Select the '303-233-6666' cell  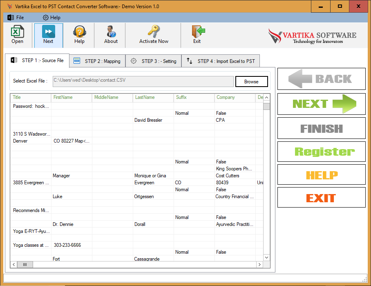(72, 245)
